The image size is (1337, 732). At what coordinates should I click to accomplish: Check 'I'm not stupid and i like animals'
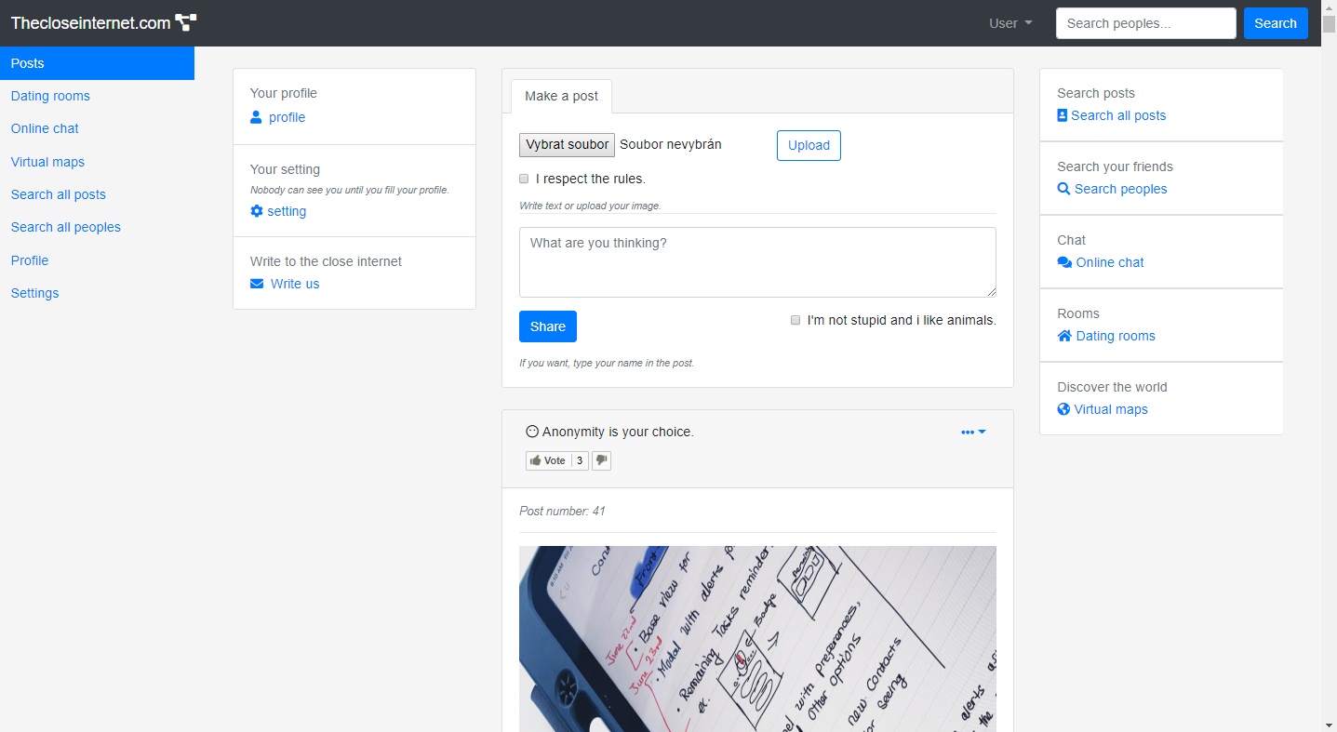[796, 320]
